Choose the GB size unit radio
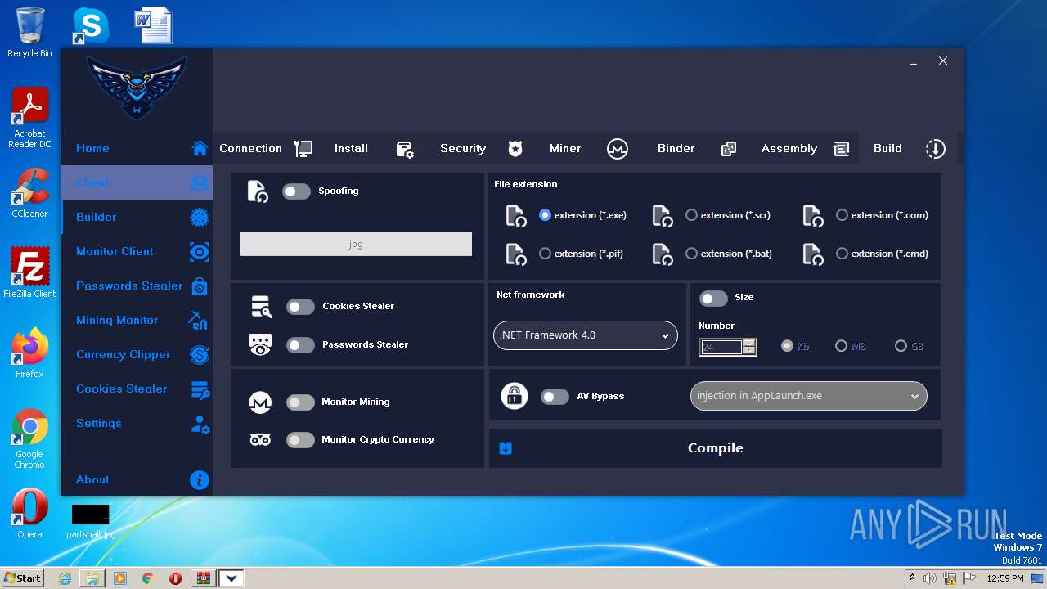1047x589 pixels. (901, 346)
